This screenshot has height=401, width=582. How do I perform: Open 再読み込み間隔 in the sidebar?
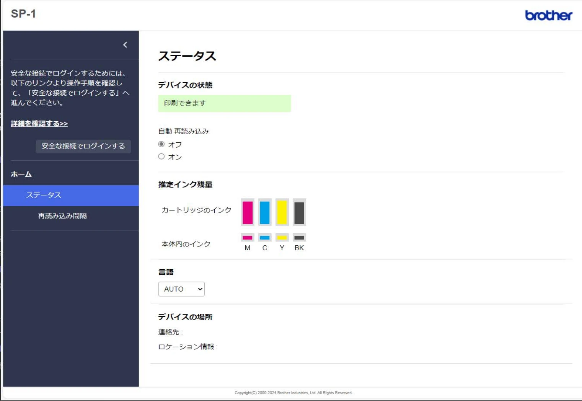[x=62, y=216]
